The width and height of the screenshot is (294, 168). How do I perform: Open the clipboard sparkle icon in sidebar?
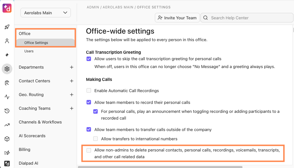tap(7, 83)
